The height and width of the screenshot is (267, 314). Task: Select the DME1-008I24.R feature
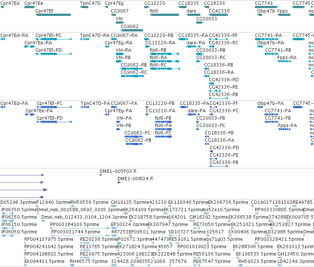coord(119,182)
